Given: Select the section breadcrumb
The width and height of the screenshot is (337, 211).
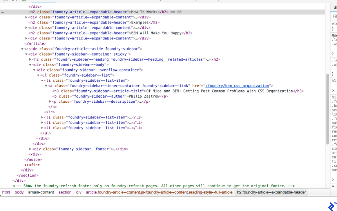Looking at the screenshot, I should click(65, 192).
